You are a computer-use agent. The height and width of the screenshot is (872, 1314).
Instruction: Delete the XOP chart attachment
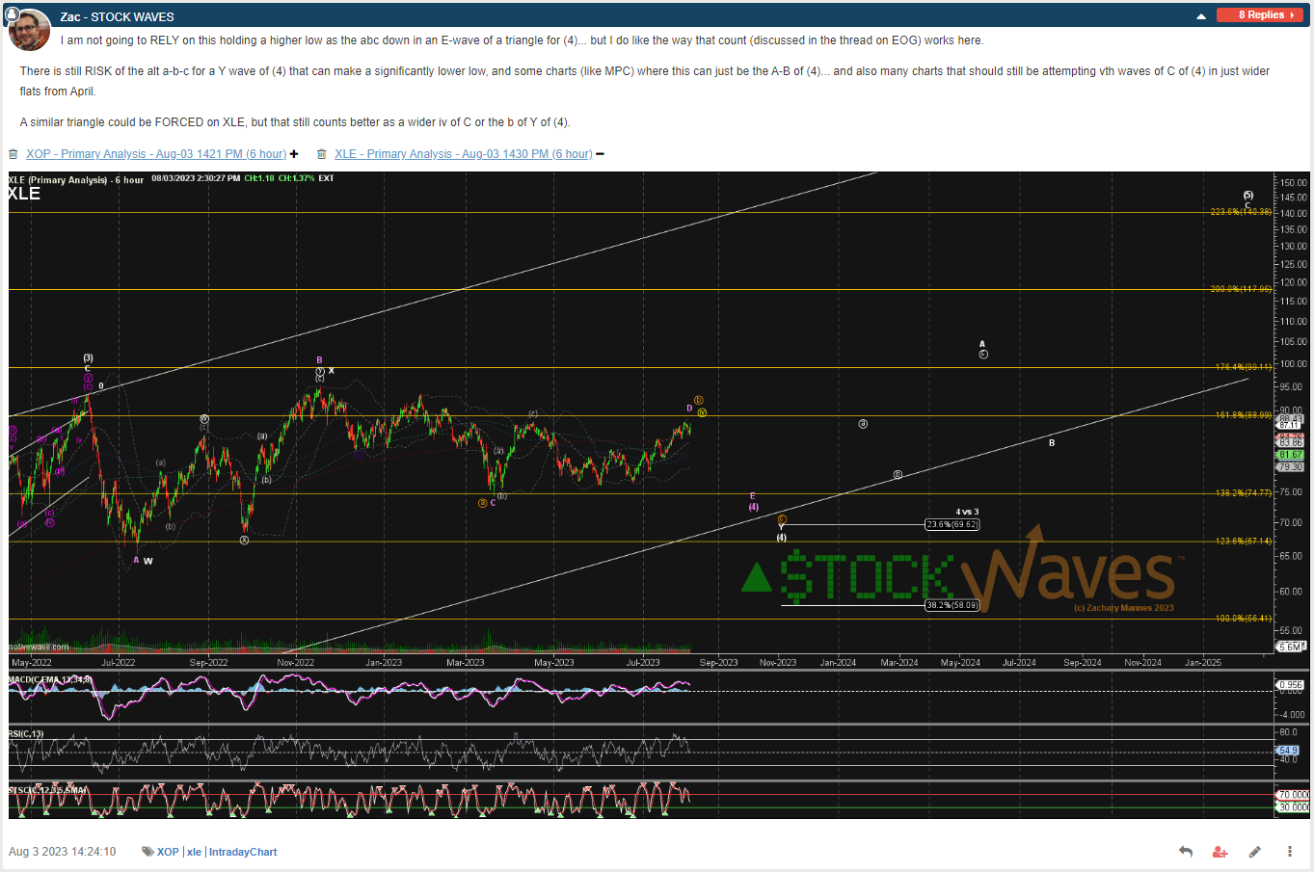pyautogui.click(x=13, y=154)
